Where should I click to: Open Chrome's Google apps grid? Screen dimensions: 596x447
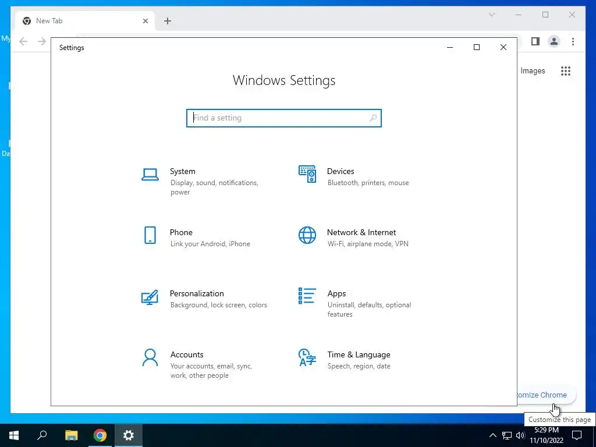[566, 70]
